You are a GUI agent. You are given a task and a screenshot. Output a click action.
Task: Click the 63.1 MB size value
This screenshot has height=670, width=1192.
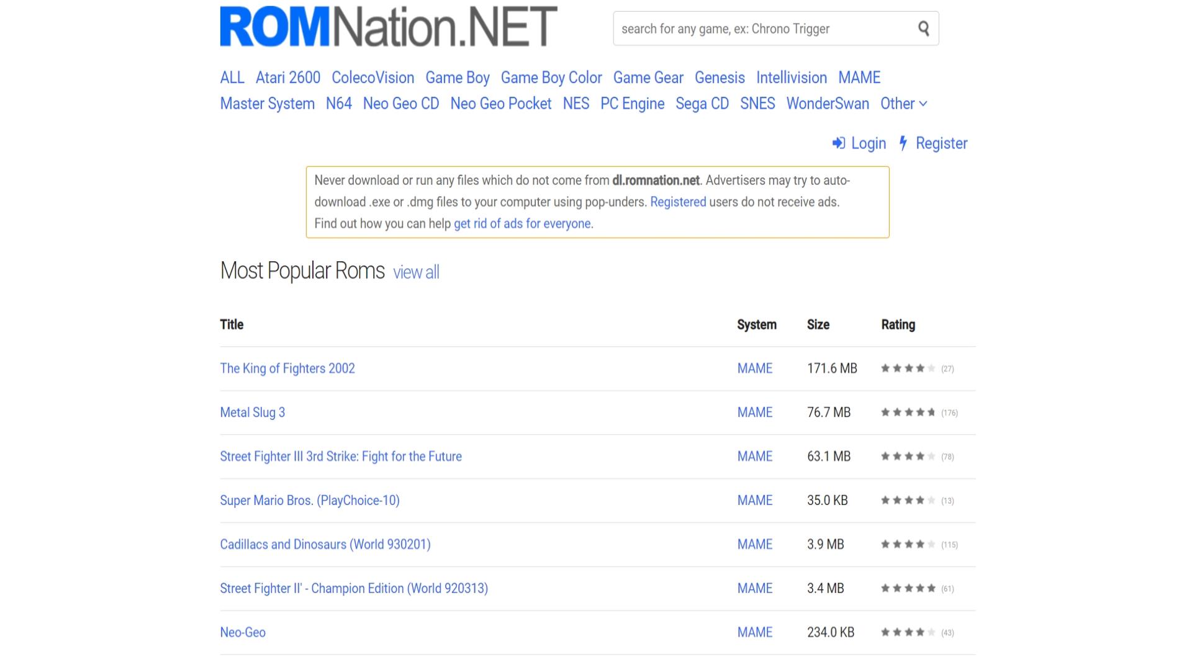point(829,457)
